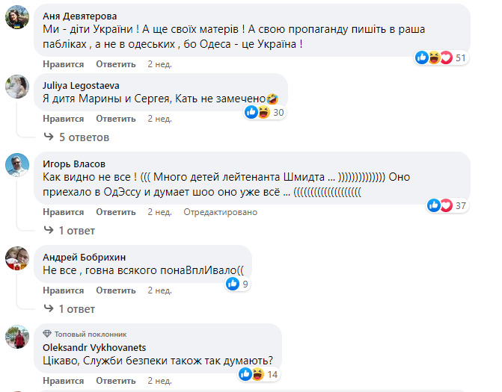The width and height of the screenshot is (502, 392).
Task: Click Juliya Legostaeva's avatar
Action: click(x=17, y=87)
